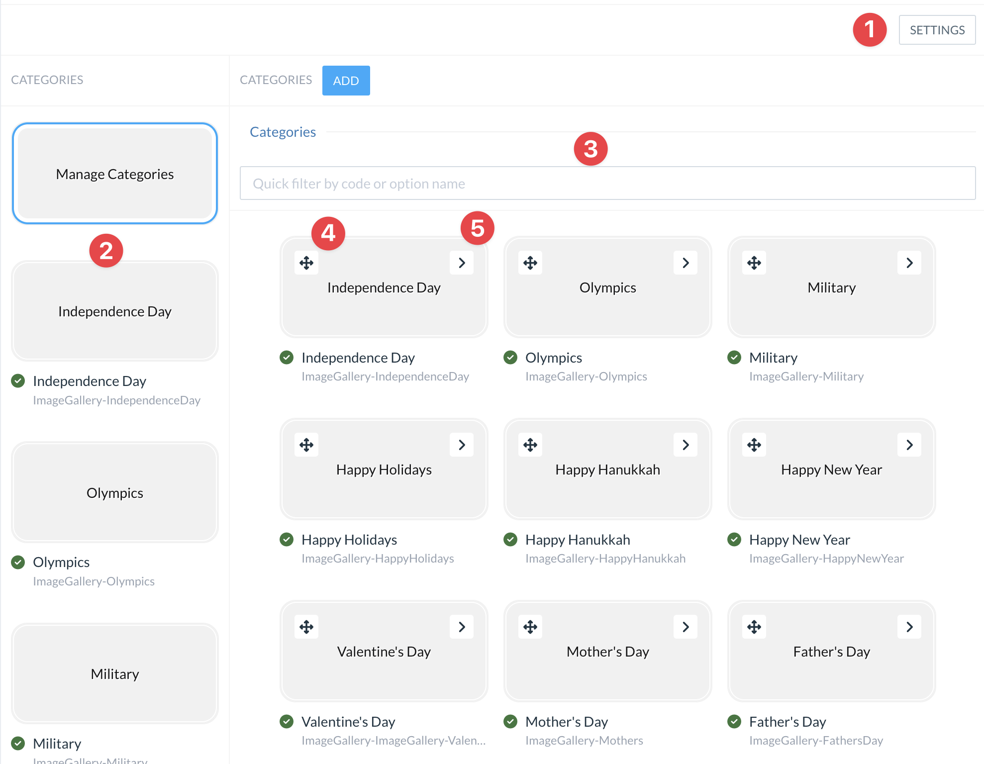
Task: Focus the quick filter search field
Action: 607,184
